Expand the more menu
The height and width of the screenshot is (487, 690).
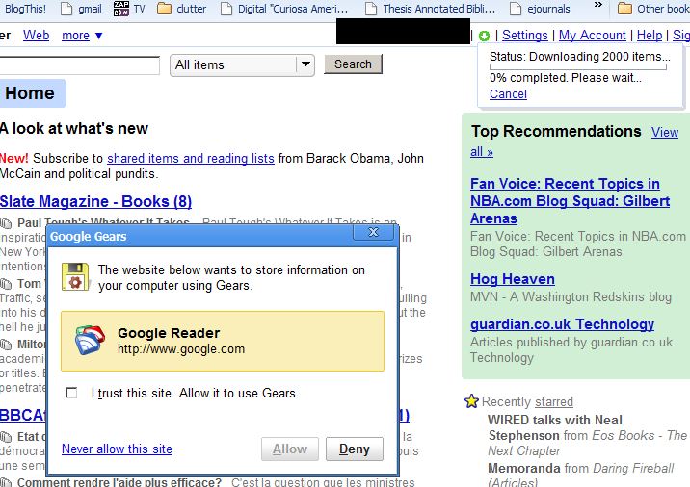tap(82, 36)
